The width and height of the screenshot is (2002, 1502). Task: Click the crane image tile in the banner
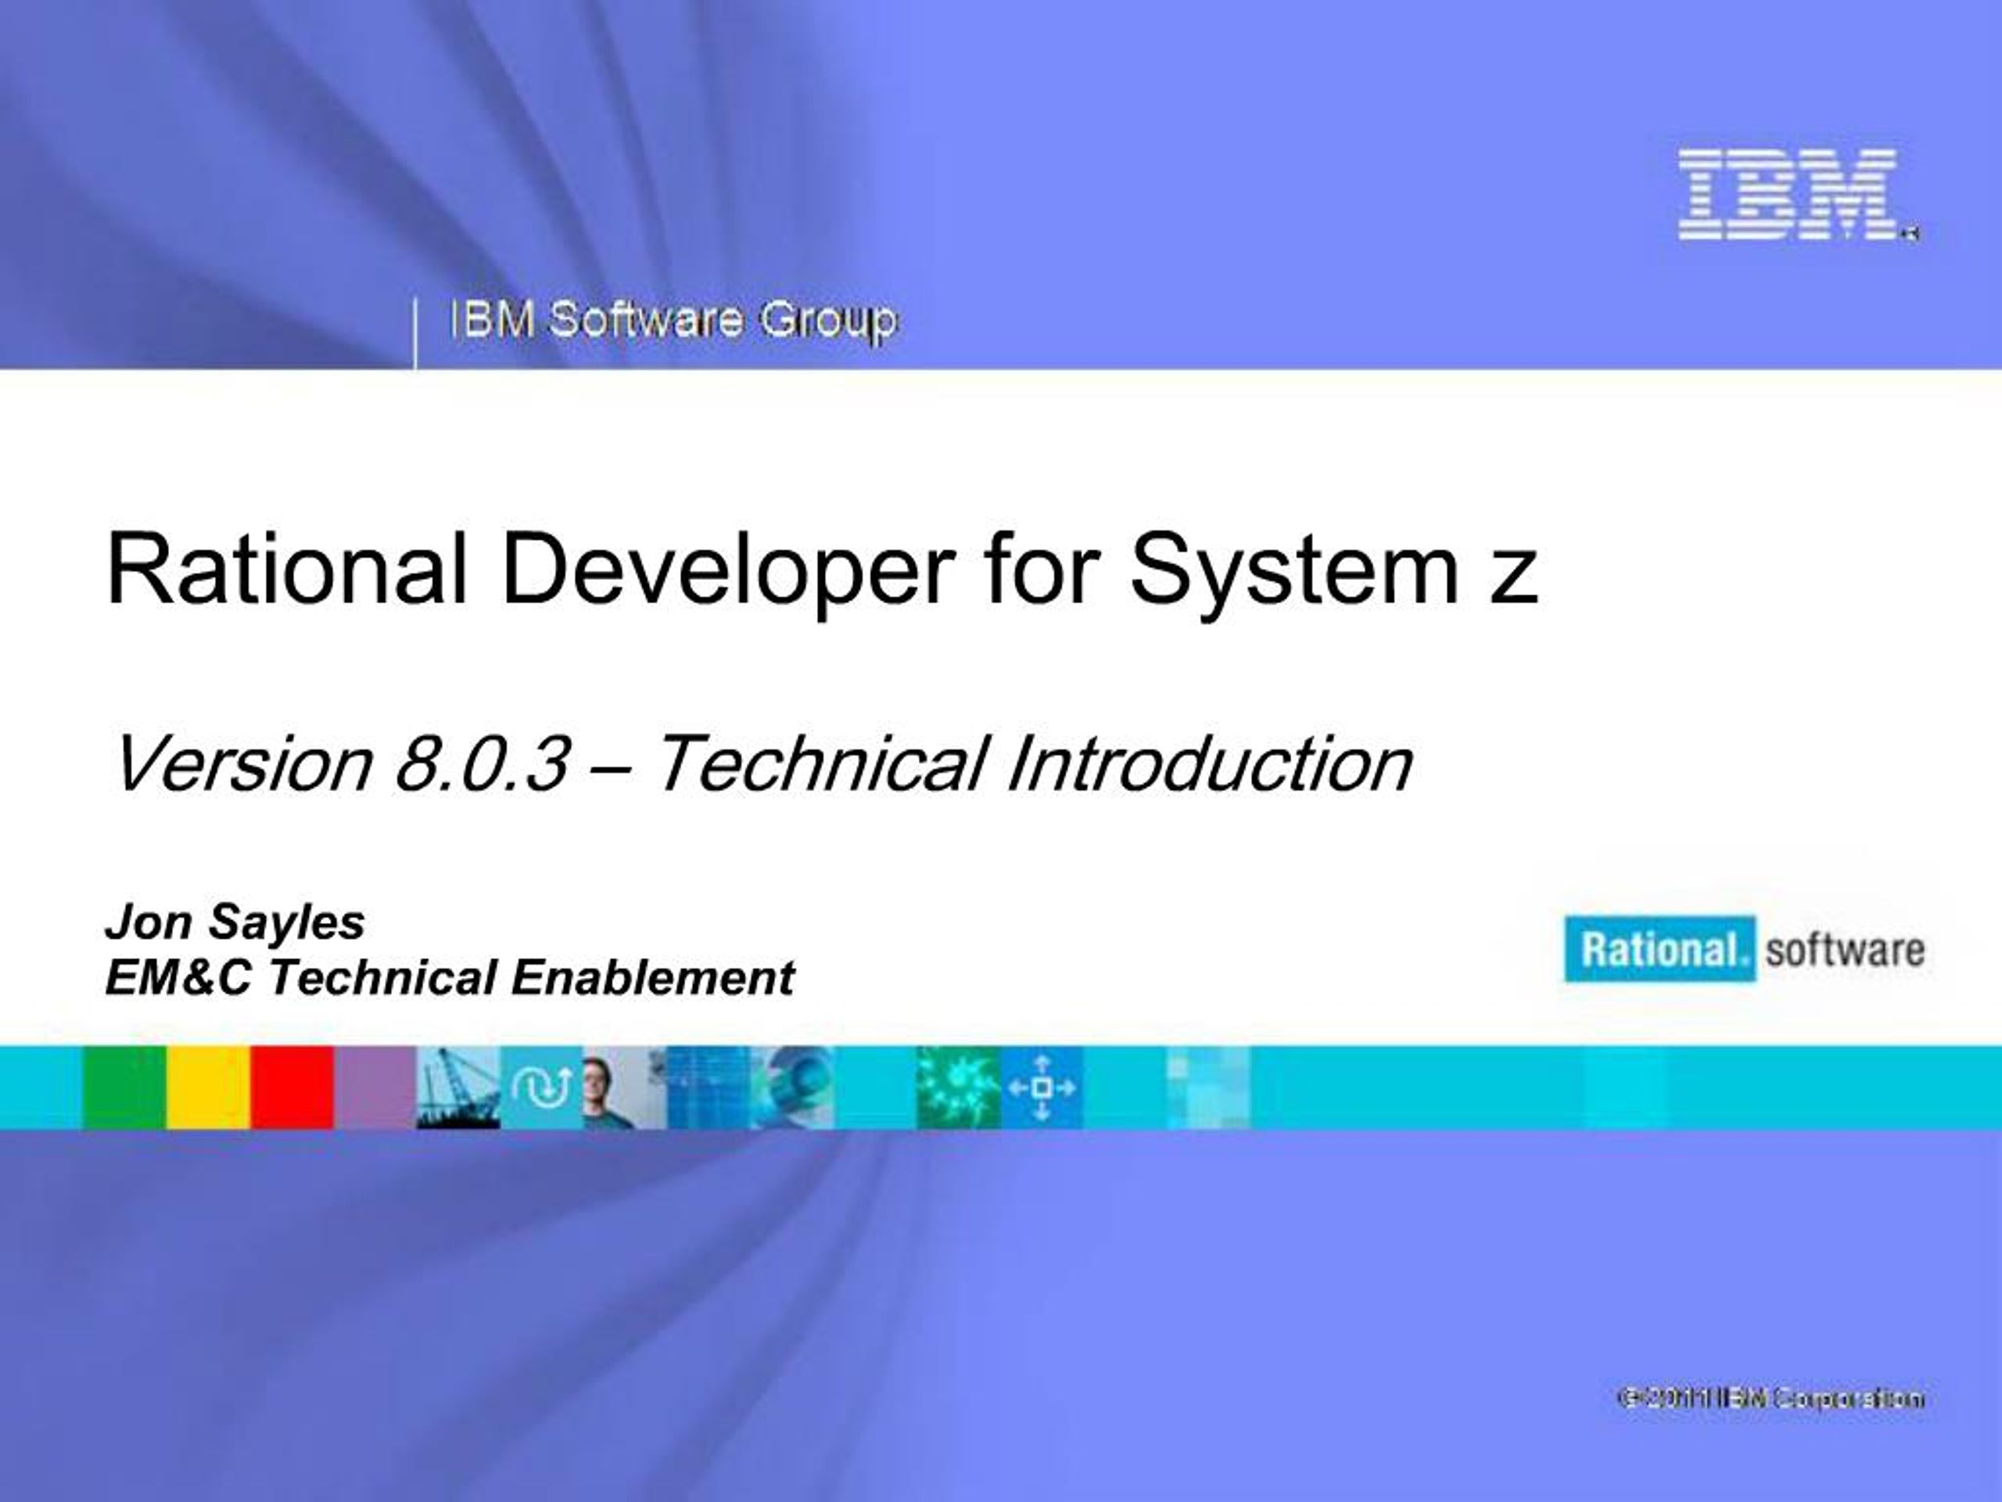point(459,1087)
